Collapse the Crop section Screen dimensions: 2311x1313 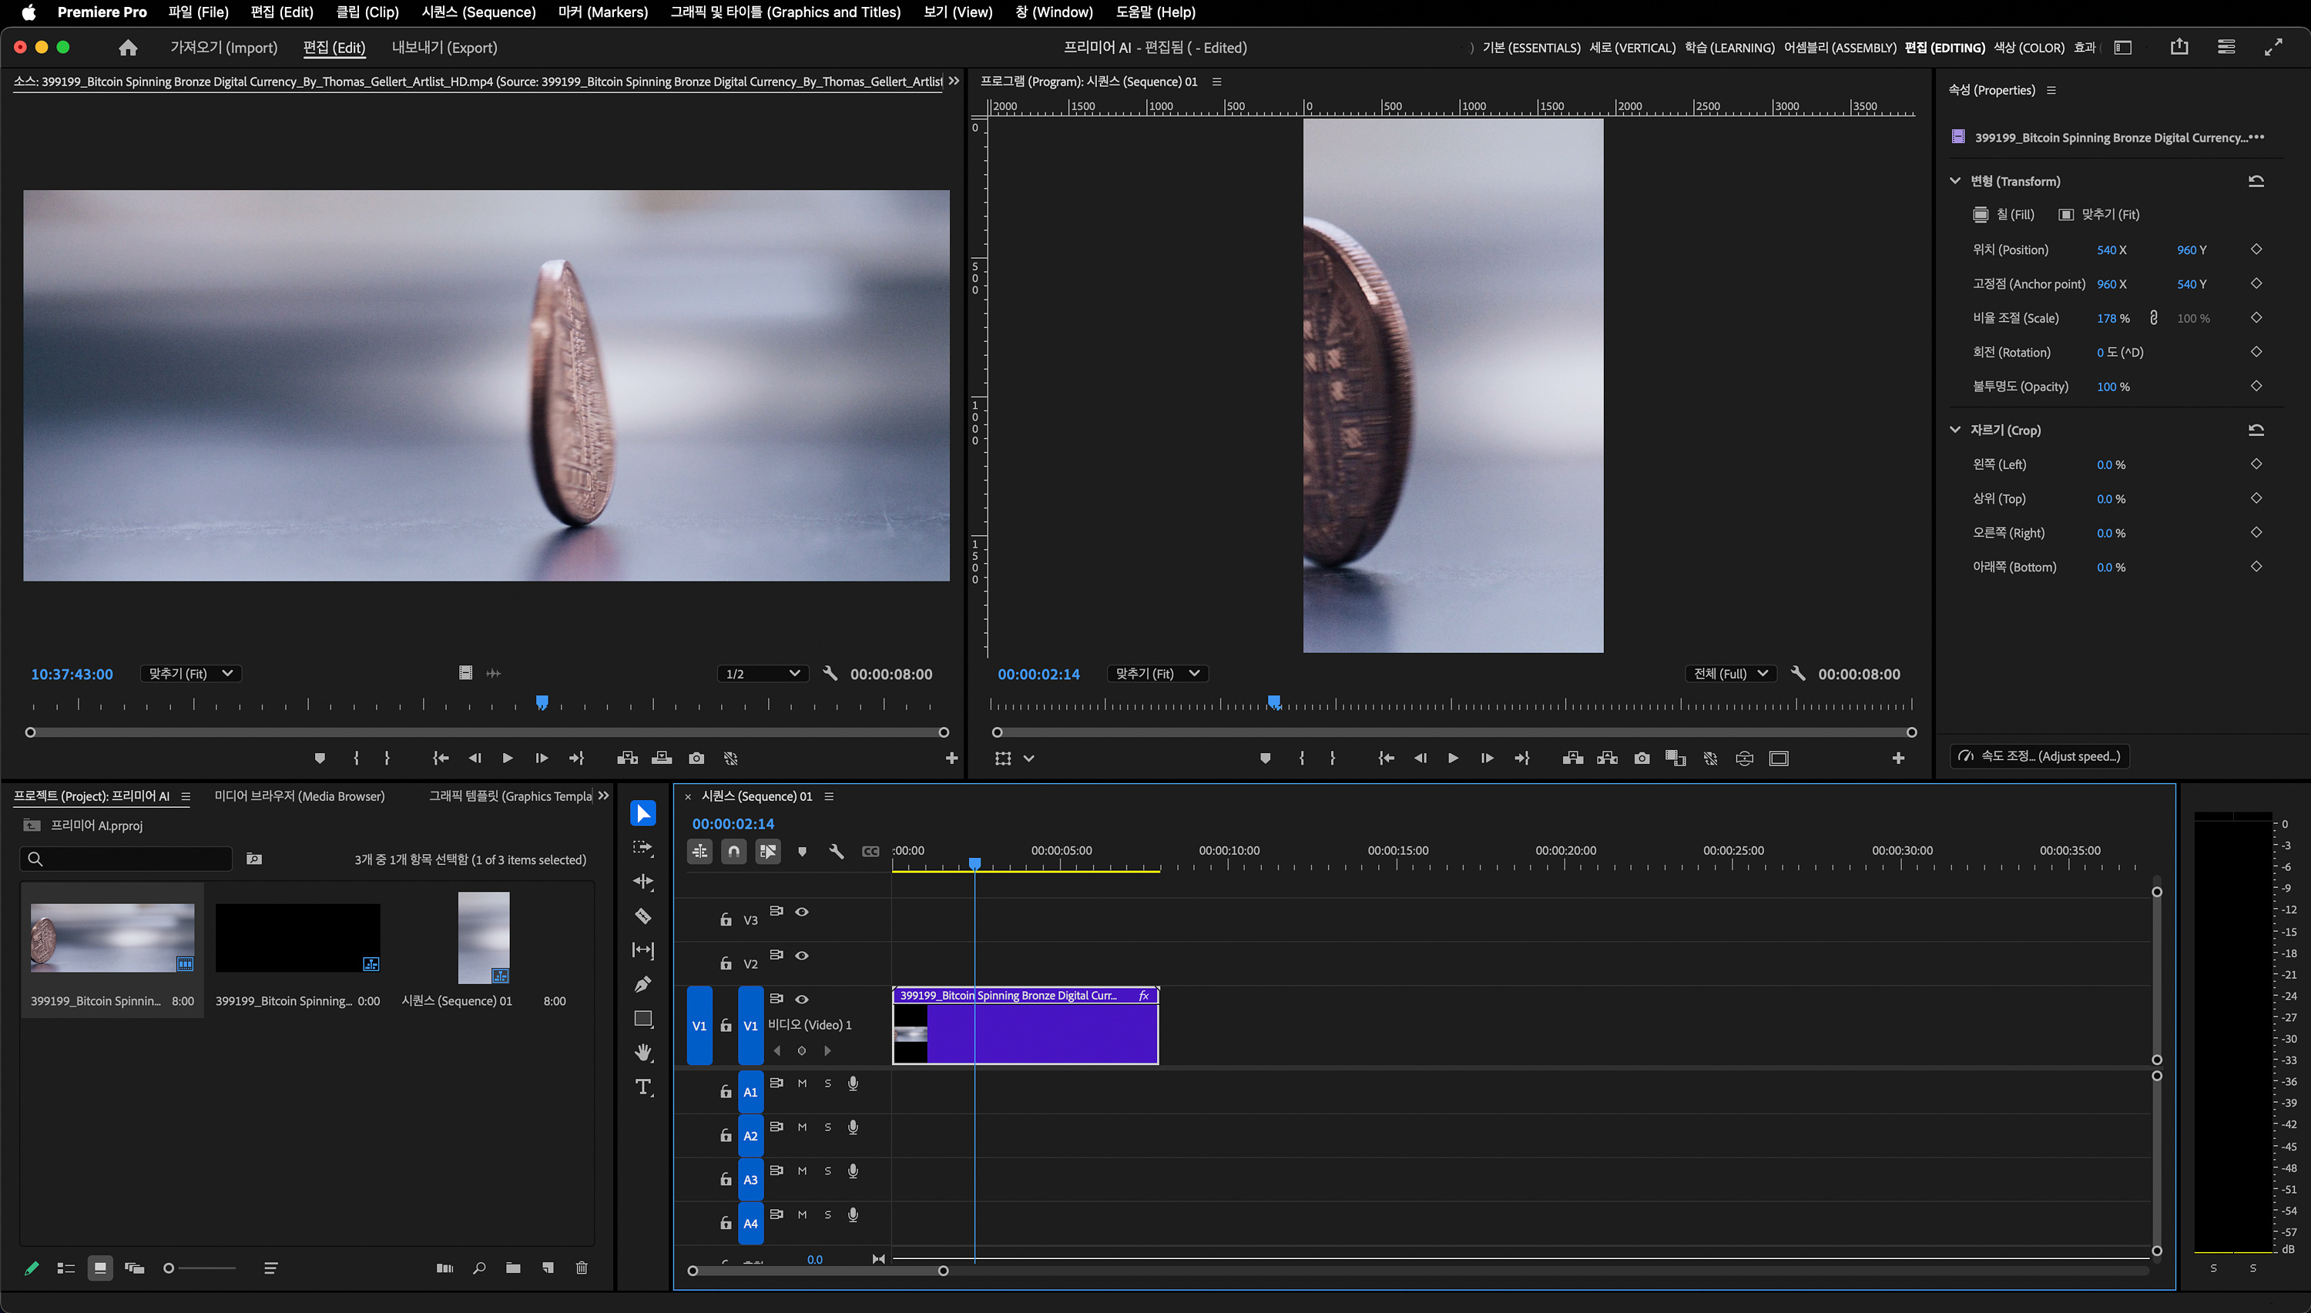click(1954, 430)
